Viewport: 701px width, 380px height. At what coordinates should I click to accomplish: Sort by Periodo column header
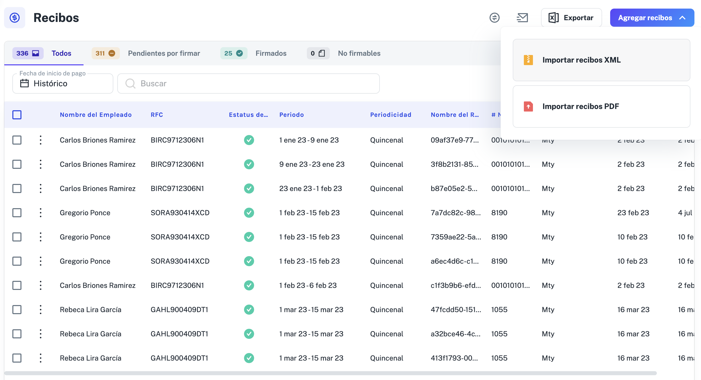pyautogui.click(x=291, y=115)
